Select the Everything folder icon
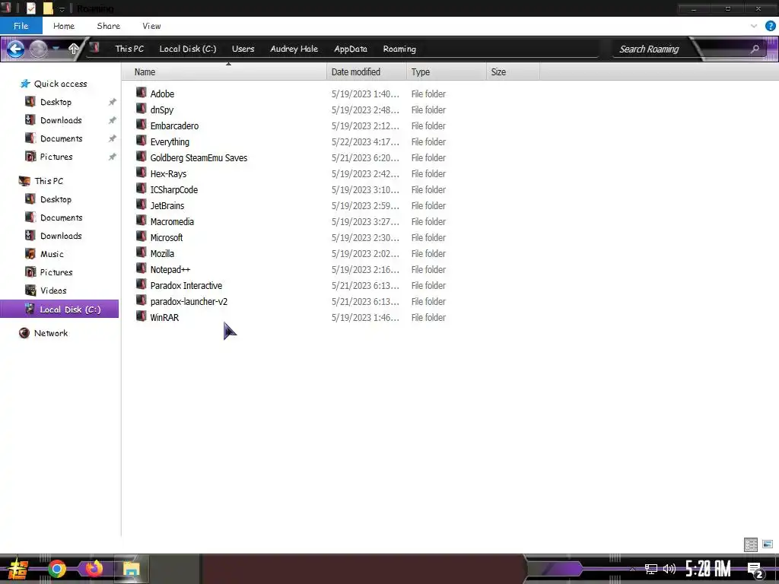 coord(141,141)
